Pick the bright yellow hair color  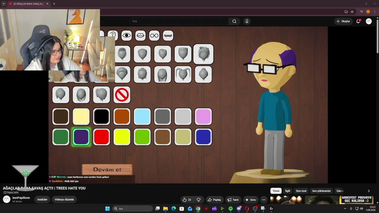(122, 137)
